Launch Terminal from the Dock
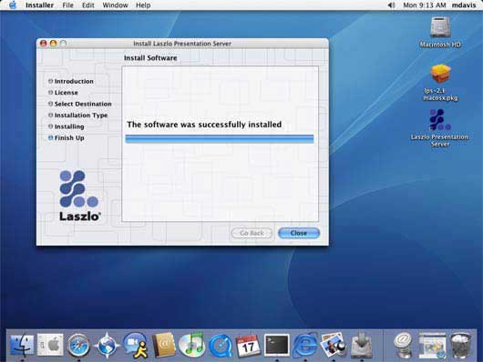The height and width of the screenshot is (362, 483). (277, 346)
